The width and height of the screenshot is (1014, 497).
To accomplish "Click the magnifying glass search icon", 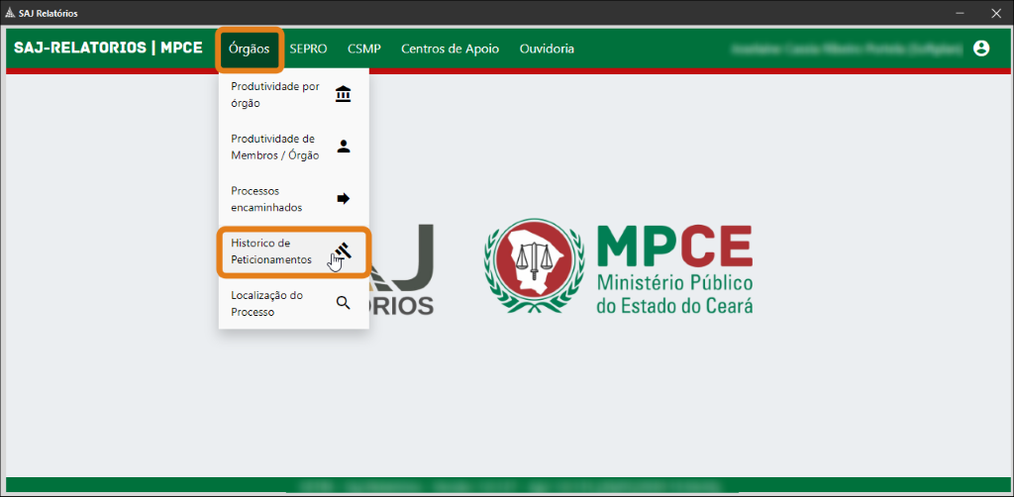I will tap(344, 303).
